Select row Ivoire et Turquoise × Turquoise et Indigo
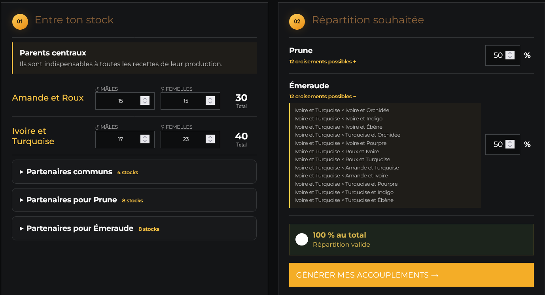545x295 pixels. [x=344, y=192]
